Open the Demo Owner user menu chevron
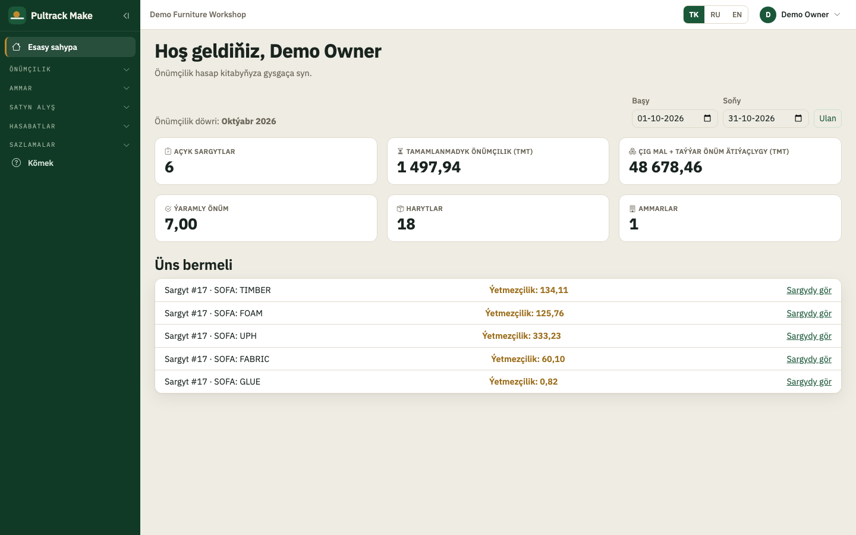 point(838,15)
